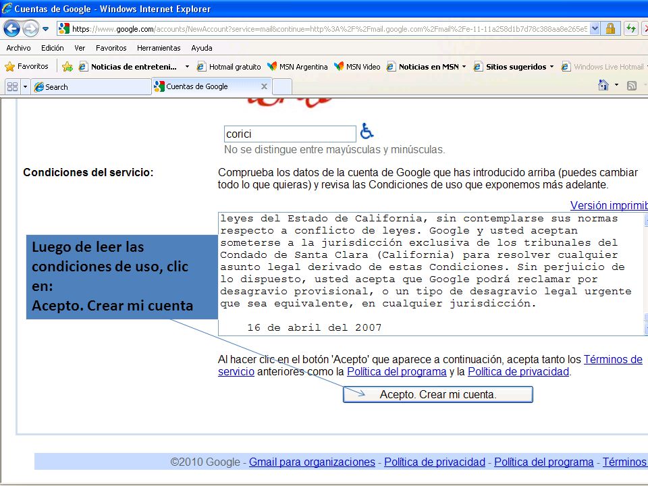Open Política de privacidad link in paragraph
This screenshot has height=486, width=648.
point(518,371)
